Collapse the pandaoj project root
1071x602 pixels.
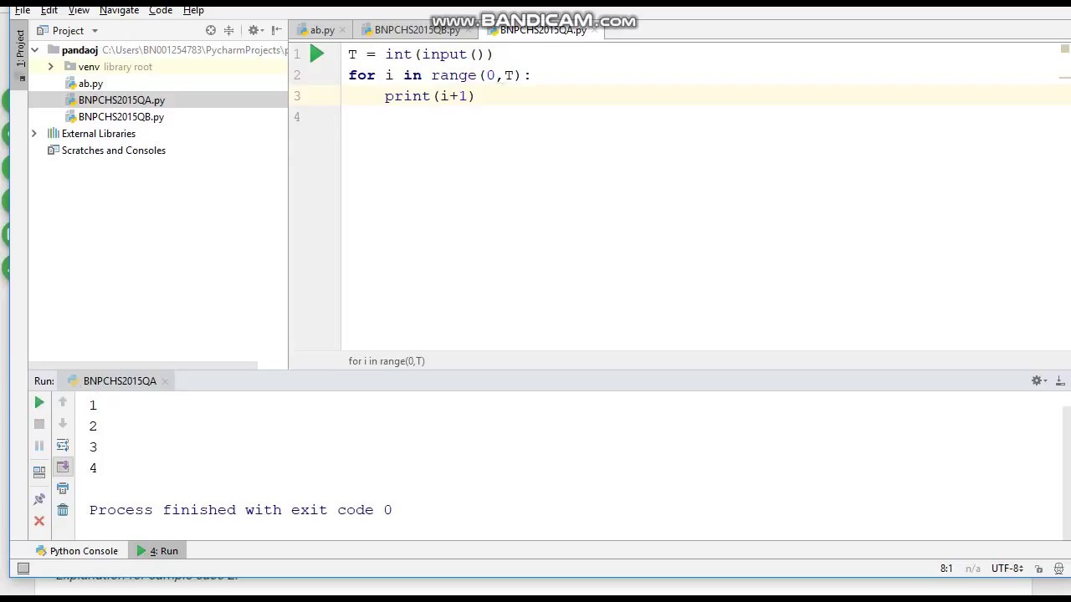35,50
